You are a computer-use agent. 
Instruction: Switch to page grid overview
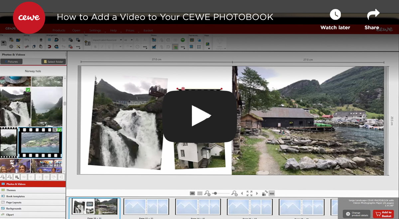click(199, 193)
